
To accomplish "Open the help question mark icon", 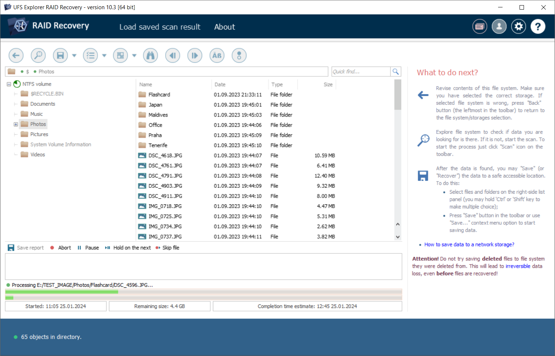I will coord(538,27).
